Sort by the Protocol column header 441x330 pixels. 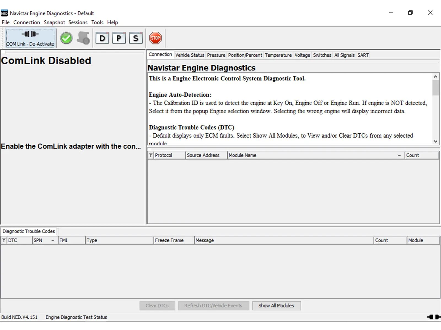(170, 155)
